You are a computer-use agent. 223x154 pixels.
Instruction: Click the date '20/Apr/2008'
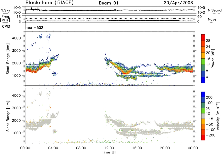click(178, 3)
